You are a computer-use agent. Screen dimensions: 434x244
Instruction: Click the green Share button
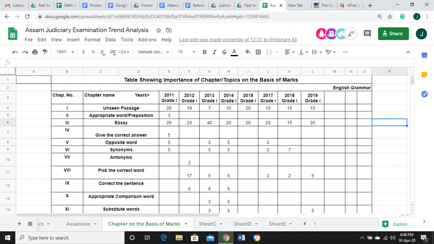(393, 34)
